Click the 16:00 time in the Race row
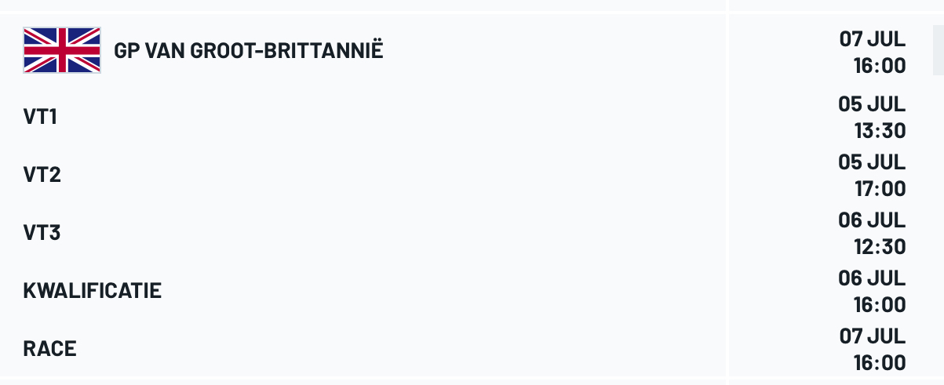Viewport: 944px width, 385px height. coord(880,363)
